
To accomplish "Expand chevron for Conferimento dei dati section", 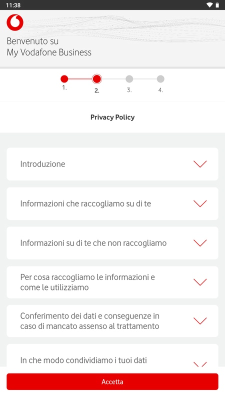I will pos(200,321).
